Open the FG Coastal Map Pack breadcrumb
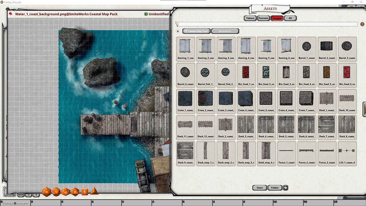366x206 pixels. tap(196, 31)
